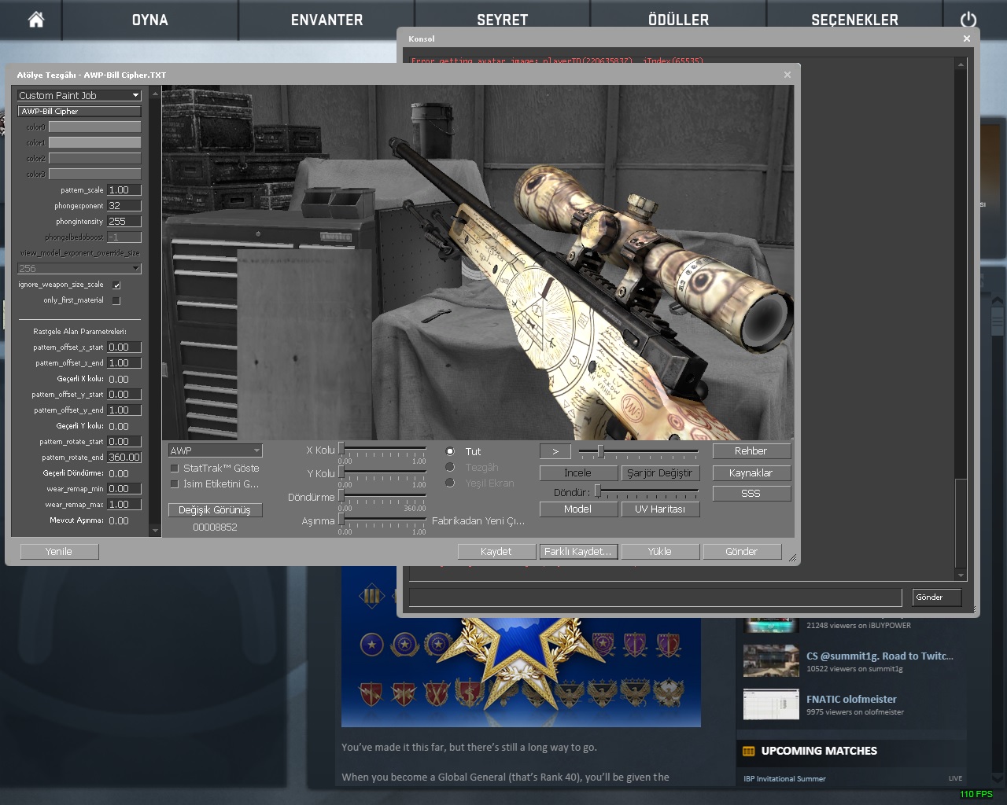Click the UV Haritası button
Image resolution: width=1007 pixels, height=805 pixels.
pos(659,509)
